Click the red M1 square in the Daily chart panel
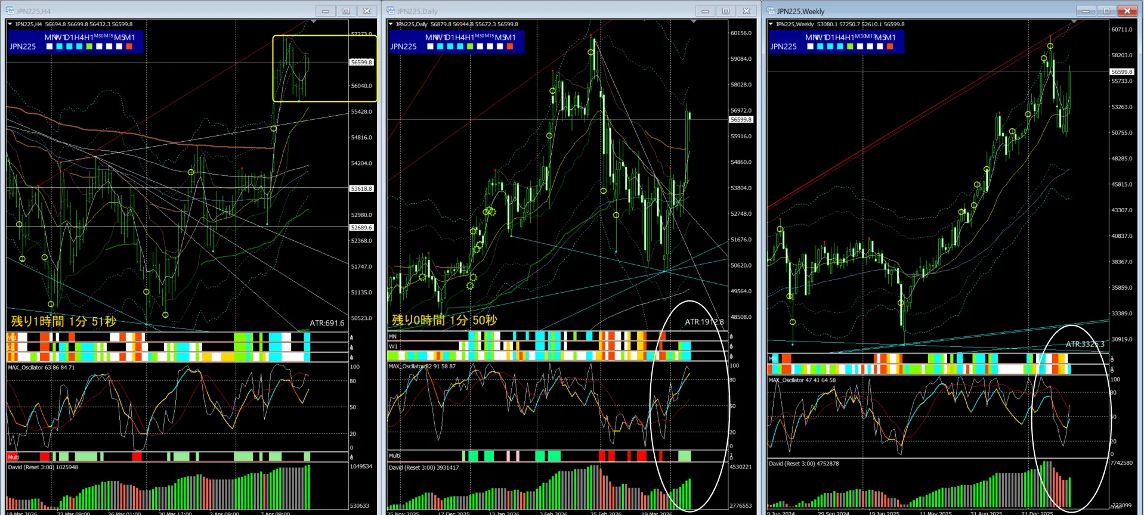Image resolution: width=1144 pixels, height=515 pixels. pyautogui.click(x=509, y=46)
